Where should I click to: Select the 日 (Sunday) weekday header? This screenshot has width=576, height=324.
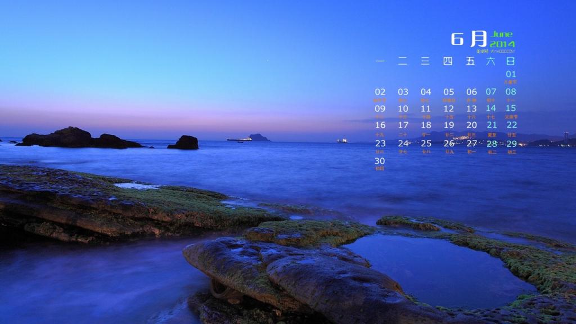tap(510, 61)
